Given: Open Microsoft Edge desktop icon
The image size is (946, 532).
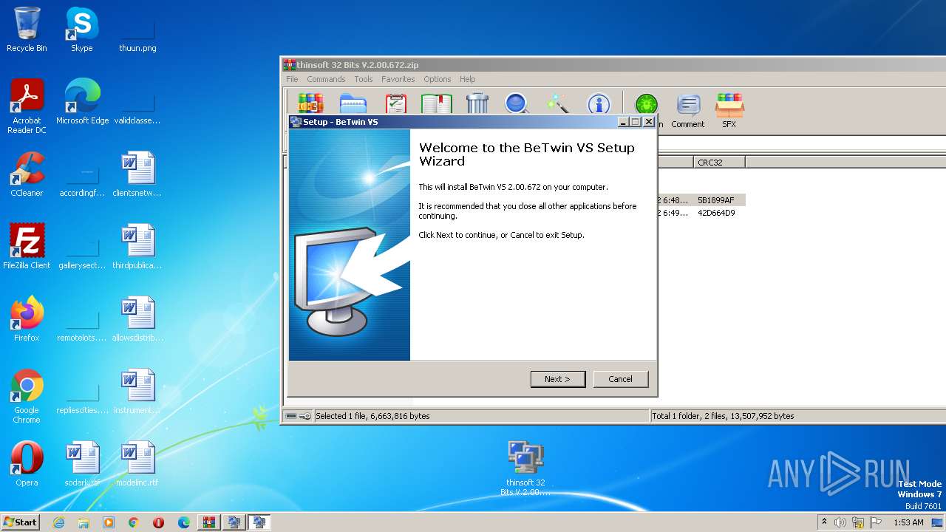Looking at the screenshot, I should pos(82,102).
